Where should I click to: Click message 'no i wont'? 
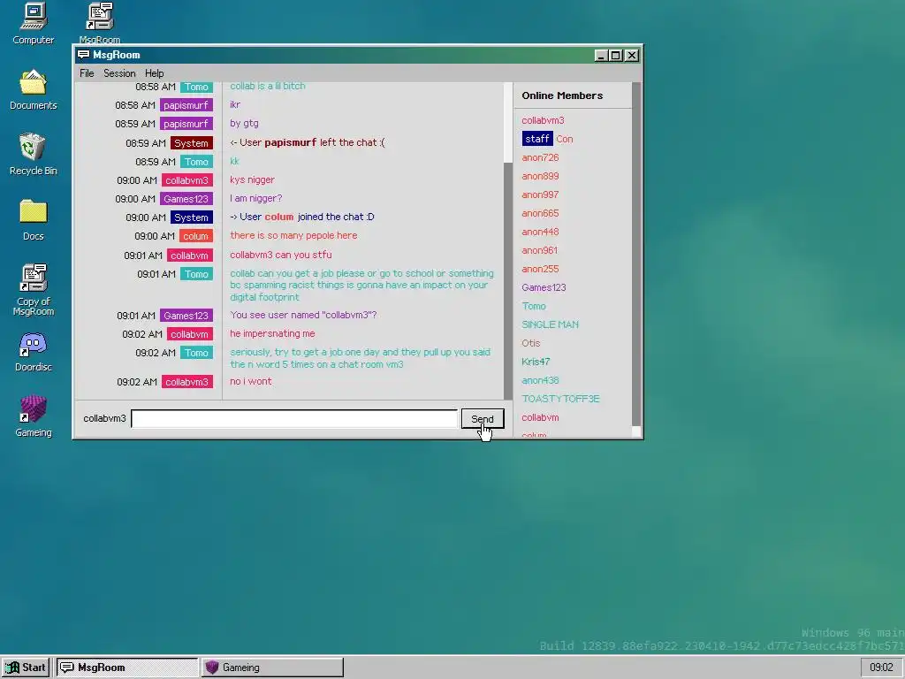250,381
